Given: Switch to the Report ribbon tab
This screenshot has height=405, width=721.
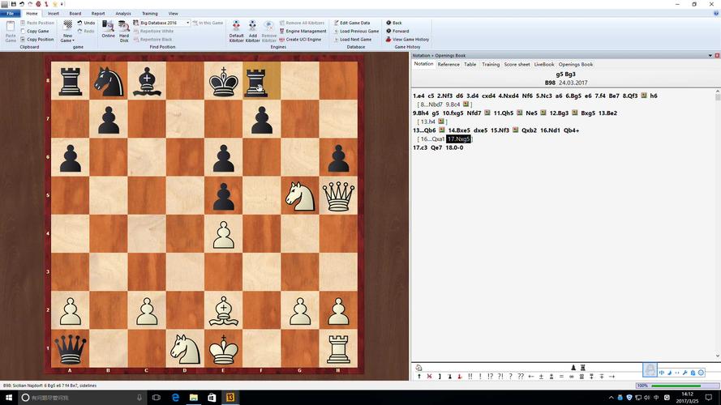Looking at the screenshot, I should pyautogui.click(x=98, y=14).
